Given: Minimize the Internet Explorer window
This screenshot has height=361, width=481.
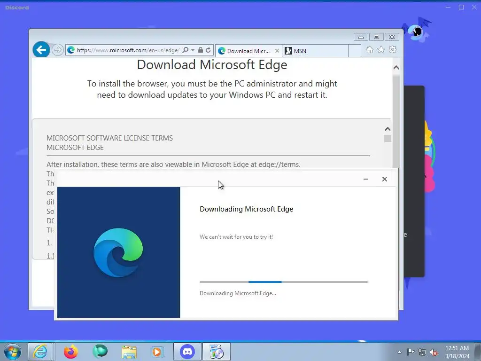Looking at the screenshot, I should point(361,37).
